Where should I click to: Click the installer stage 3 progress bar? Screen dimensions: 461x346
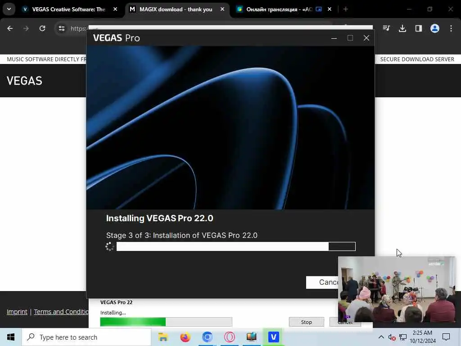[236, 246]
